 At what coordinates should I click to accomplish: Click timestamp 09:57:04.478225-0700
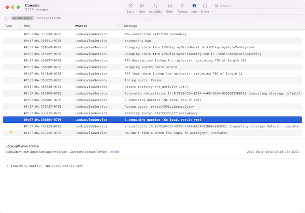[x=42, y=126]
